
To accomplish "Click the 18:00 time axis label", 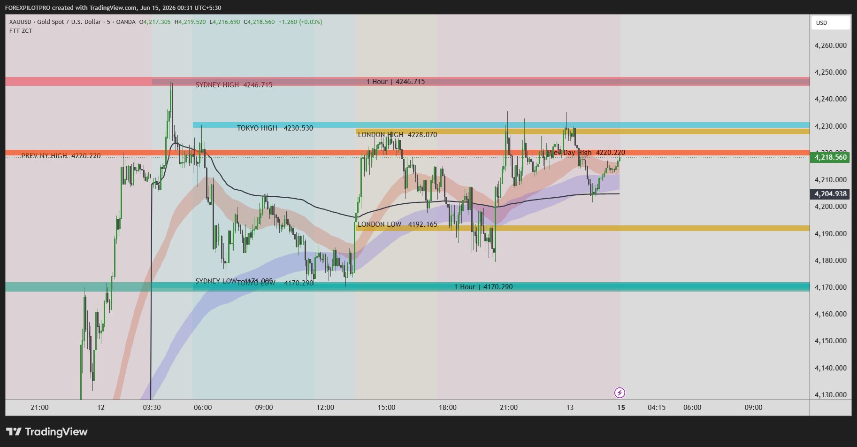I will (448, 408).
